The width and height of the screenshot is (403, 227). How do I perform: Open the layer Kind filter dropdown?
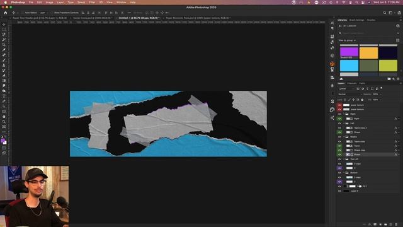[x=346, y=88]
